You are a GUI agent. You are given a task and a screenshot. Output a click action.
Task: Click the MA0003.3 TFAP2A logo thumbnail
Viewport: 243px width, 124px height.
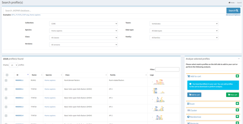[158, 109]
